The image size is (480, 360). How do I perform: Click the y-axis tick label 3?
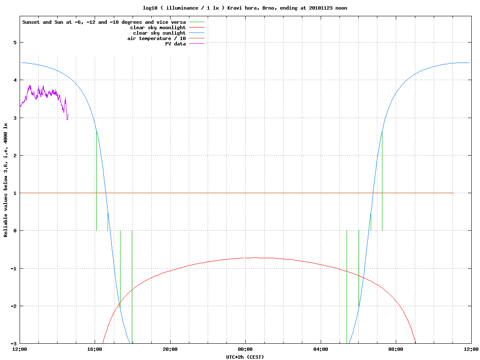pyautogui.click(x=15, y=118)
